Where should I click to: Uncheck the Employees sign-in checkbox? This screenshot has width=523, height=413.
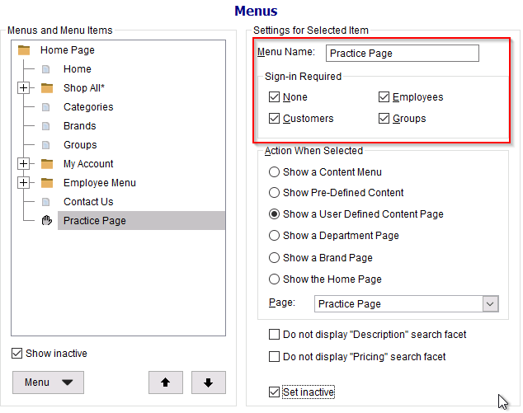[384, 97]
